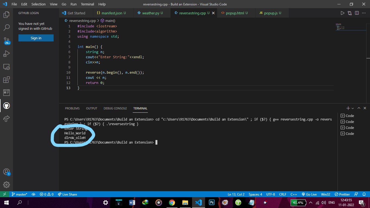Open the Manage gear in activity bar
Screen dimensions: 370x208
pos(7,185)
